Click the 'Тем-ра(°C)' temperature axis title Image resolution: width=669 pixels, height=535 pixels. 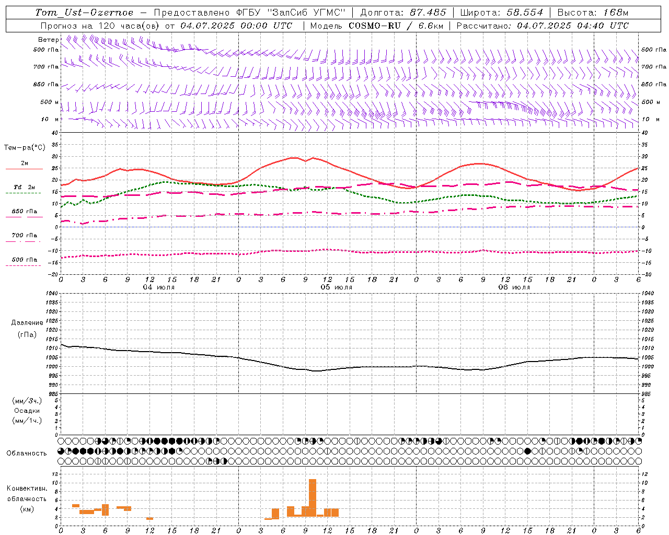coord(25,148)
